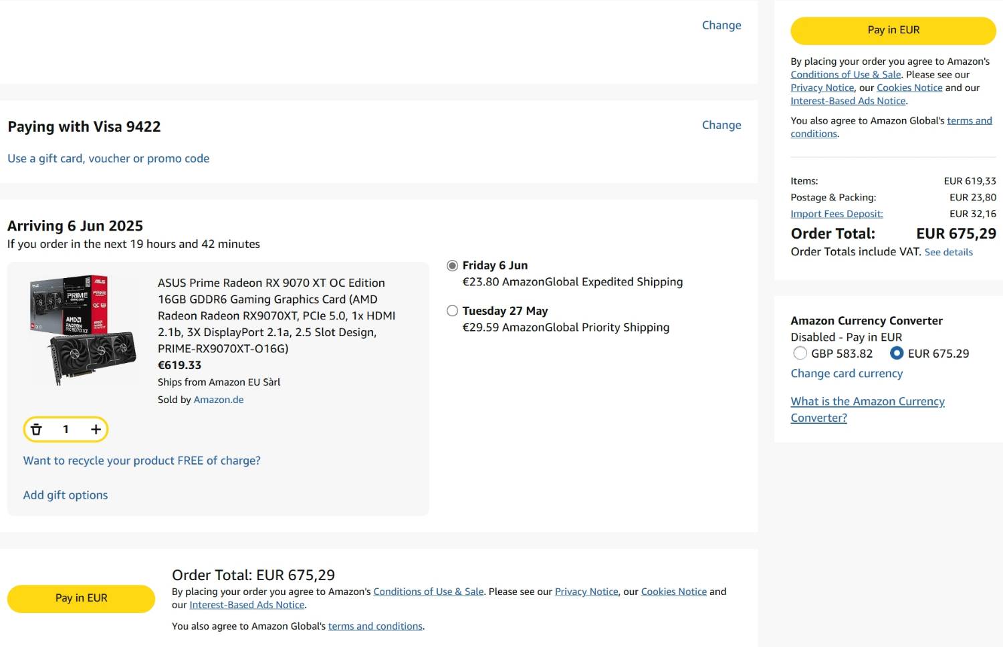
Task: Open bottom Cookies Notice link
Action: (x=674, y=592)
